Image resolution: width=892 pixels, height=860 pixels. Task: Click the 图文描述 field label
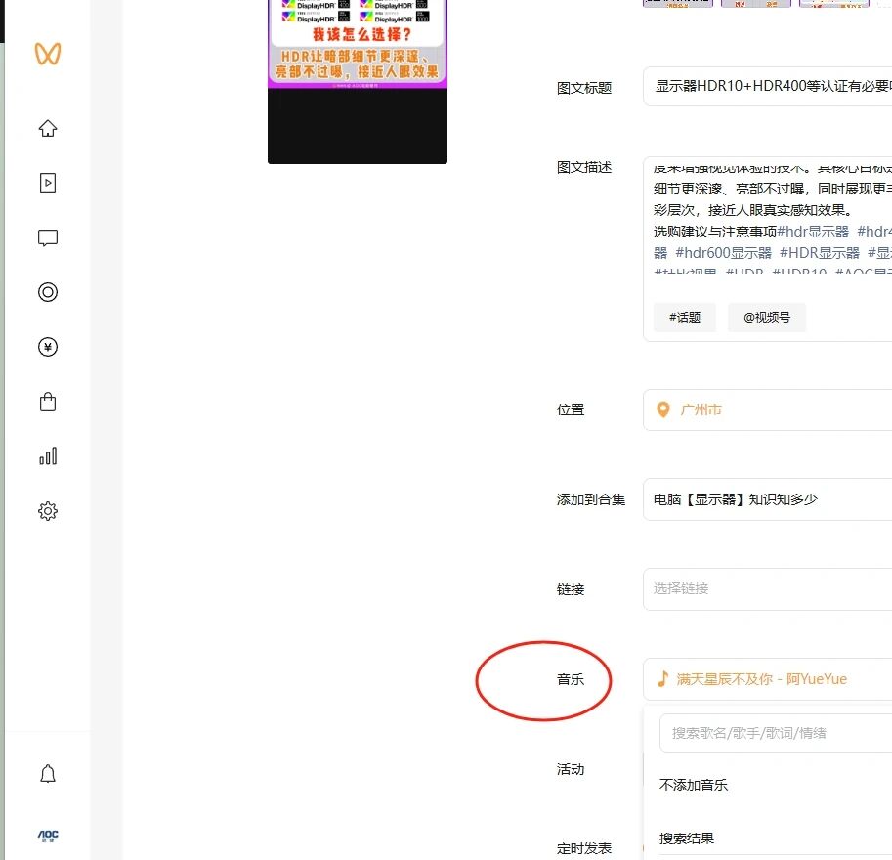pos(584,167)
